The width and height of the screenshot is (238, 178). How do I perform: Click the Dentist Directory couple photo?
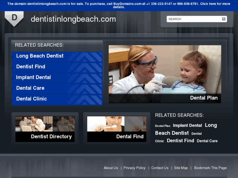(45, 124)
